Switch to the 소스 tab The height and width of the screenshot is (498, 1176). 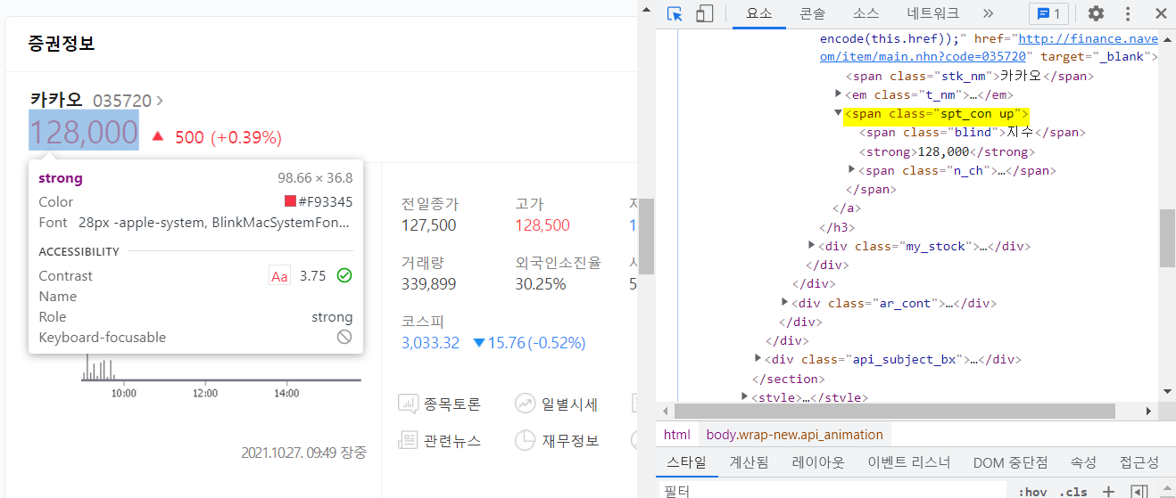point(865,13)
